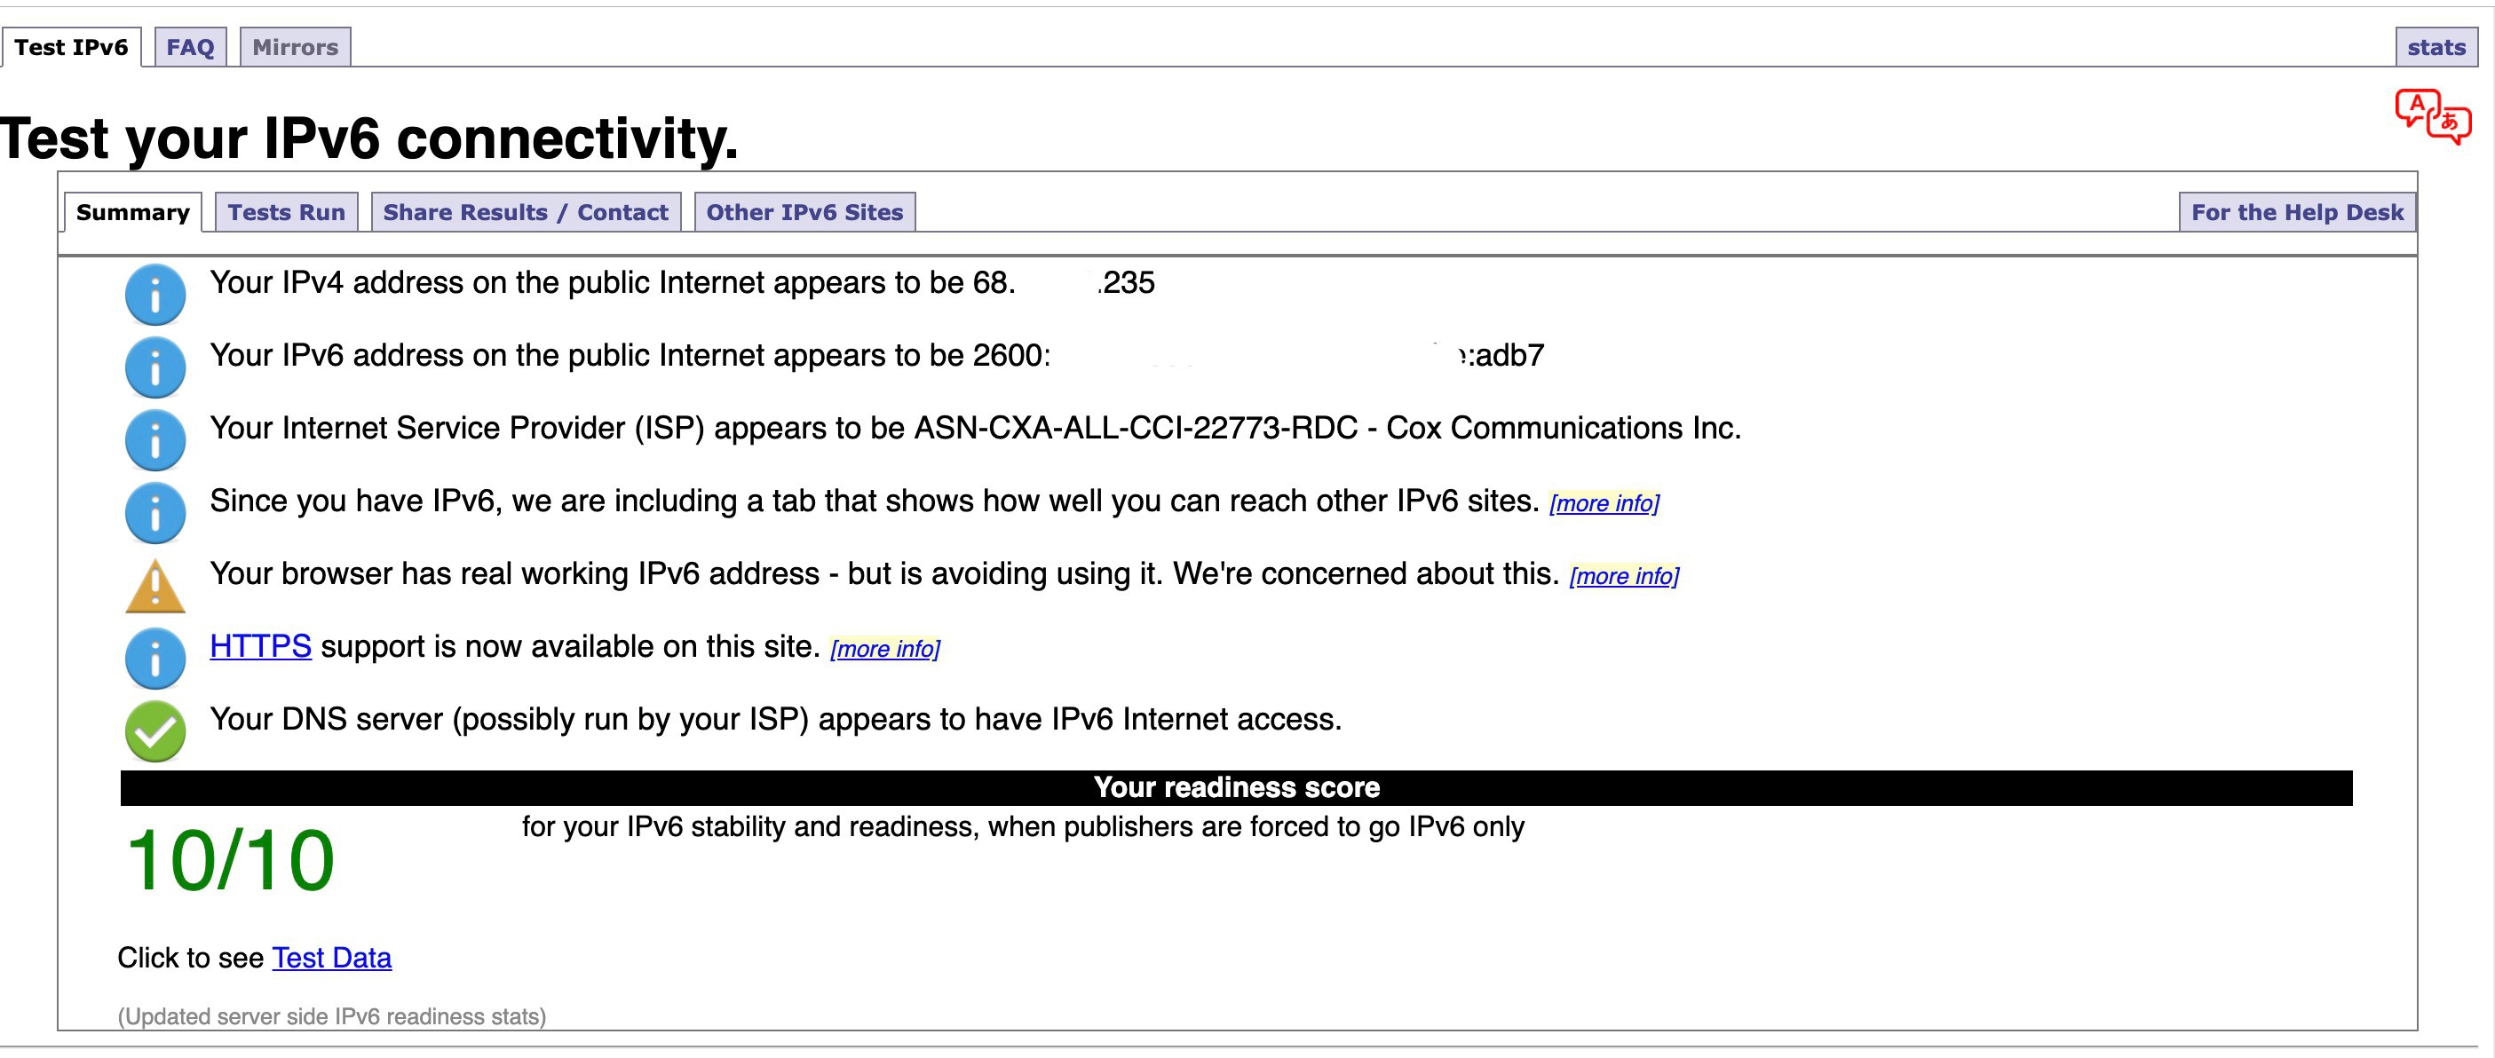Open the Other IPv6 Sites tab
The width and height of the screenshot is (2495, 1058).
(x=805, y=211)
